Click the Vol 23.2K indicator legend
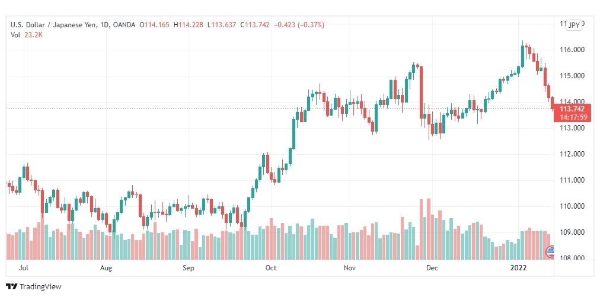Screen dimensions: 600x297 click(x=27, y=34)
